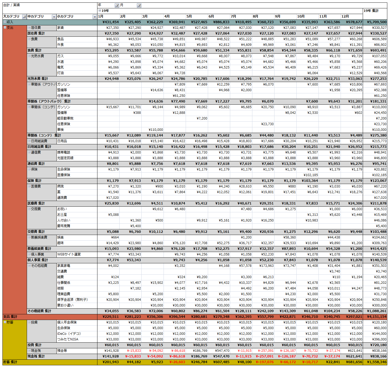Select the ¥102,185 医療保険 October cell

[307, 175]
